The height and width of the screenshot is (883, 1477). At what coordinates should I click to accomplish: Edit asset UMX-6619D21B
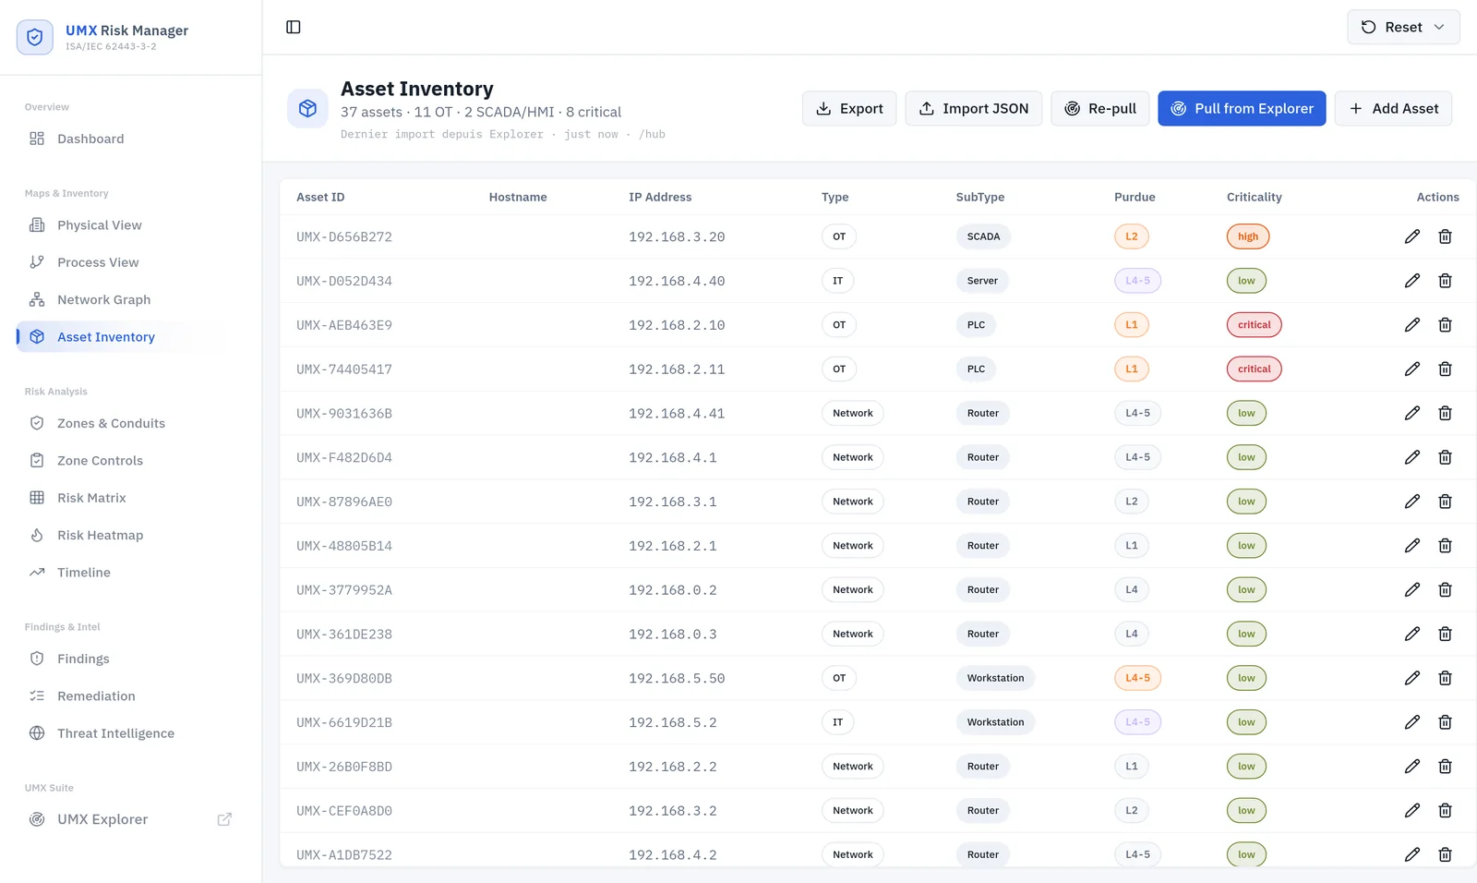[1412, 722]
